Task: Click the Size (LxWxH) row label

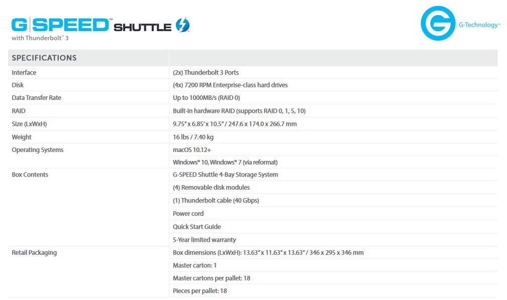Action: 33,124
